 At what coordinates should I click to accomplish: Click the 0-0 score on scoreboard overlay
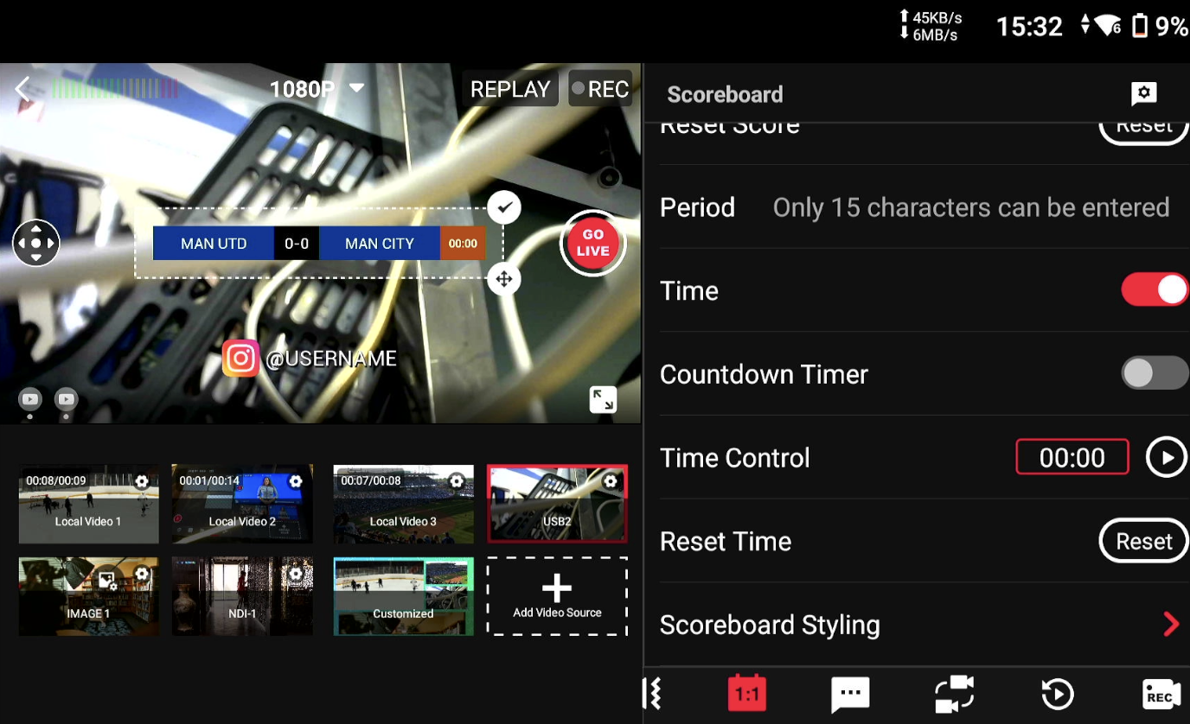(297, 244)
